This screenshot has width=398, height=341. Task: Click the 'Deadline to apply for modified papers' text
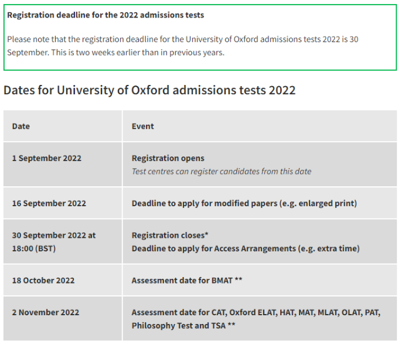coord(244,203)
